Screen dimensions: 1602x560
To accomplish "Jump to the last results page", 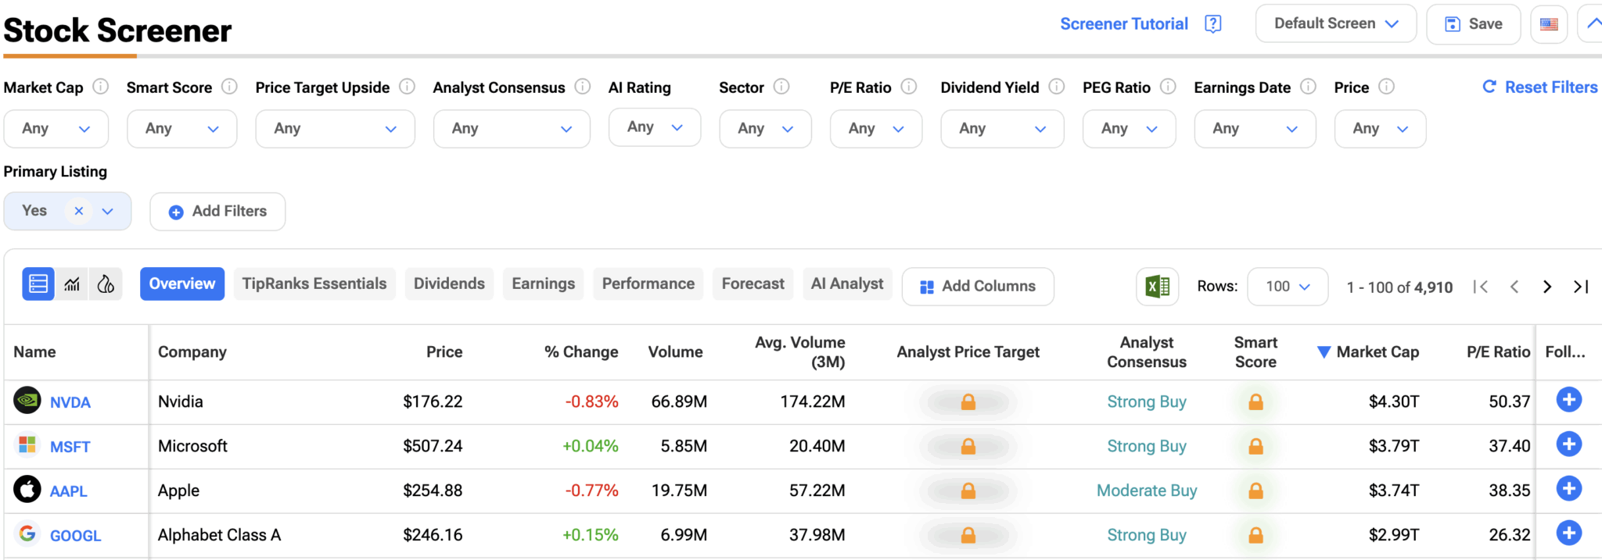I will point(1580,287).
